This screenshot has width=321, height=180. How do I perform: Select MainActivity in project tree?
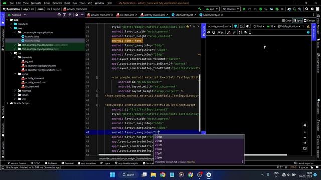(32, 36)
